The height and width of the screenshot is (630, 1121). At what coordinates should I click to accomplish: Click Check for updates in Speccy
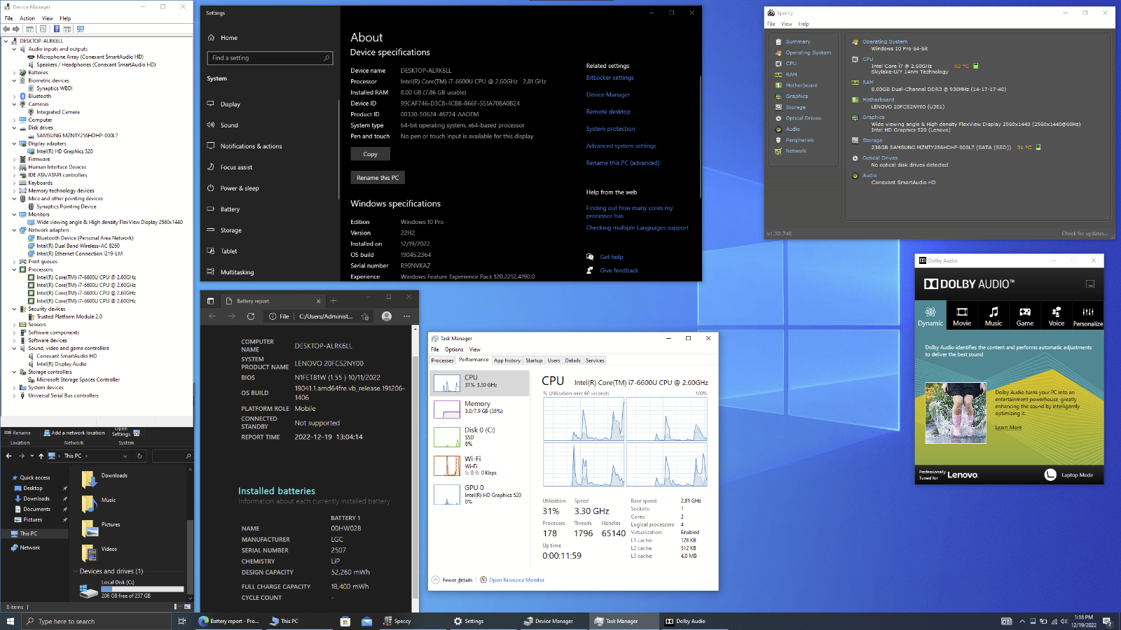pyautogui.click(x=1085, y=234)
